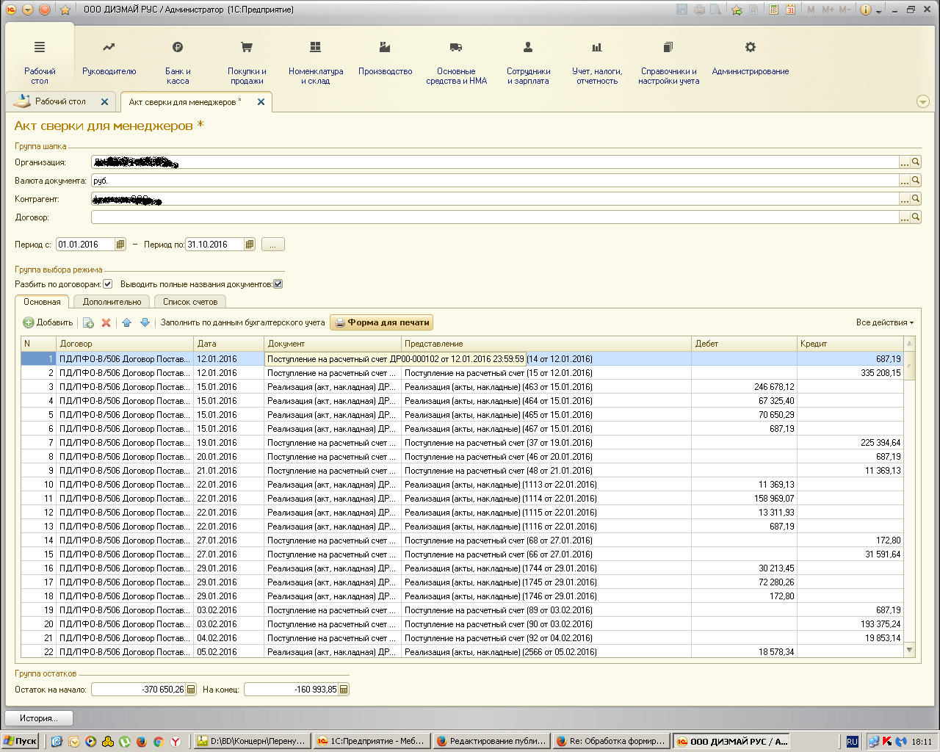Open calendar picker for Период с

(x=120, y=245)
